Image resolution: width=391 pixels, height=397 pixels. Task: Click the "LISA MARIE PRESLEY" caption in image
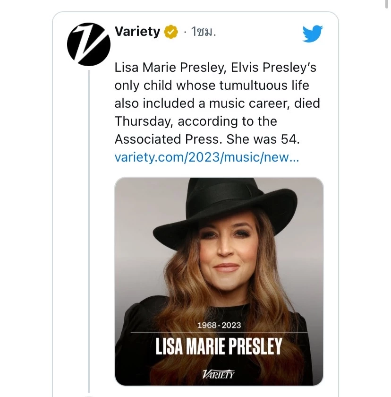click(x=219, y=346)
